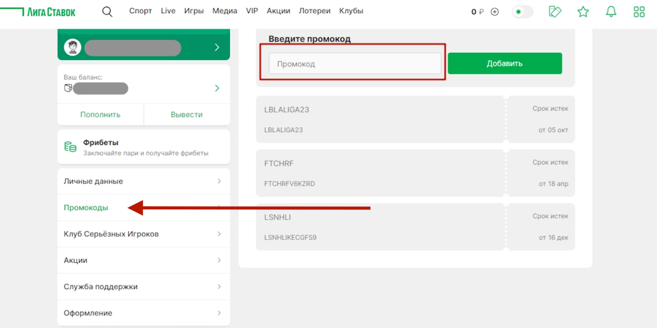Expand balance details arrow
The height and width of the screenshot is (328, 657).
click(x=217, y=88)
